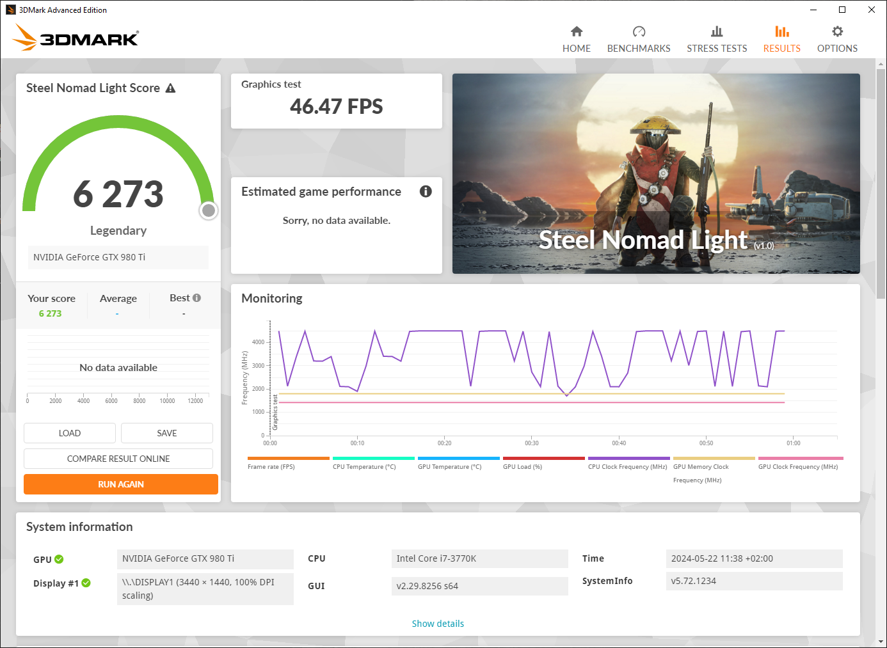Click the RUN AGAIN button
Screen dimensions: 887x648
tap(121, 484)
